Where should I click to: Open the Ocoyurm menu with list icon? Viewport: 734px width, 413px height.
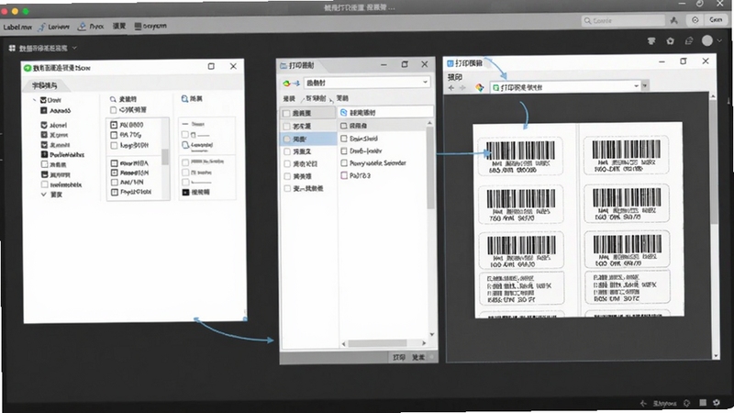coord(150,27)
